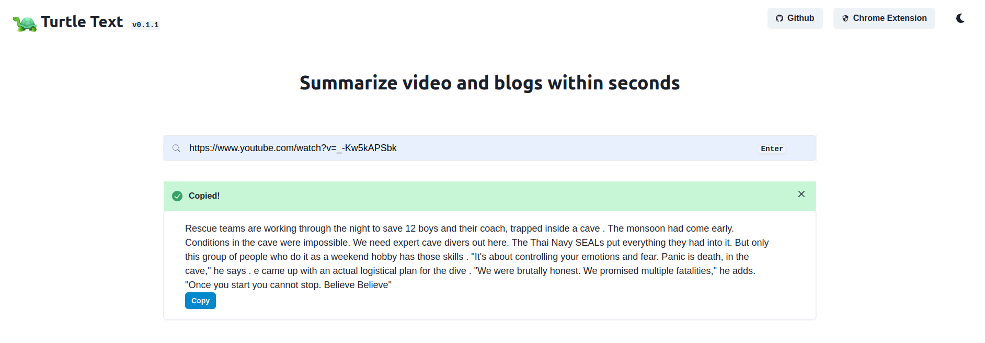The width and height of the screenshot is (985, 343).
Task: Open the Chrome Extension button
Action: coord(884,18)
